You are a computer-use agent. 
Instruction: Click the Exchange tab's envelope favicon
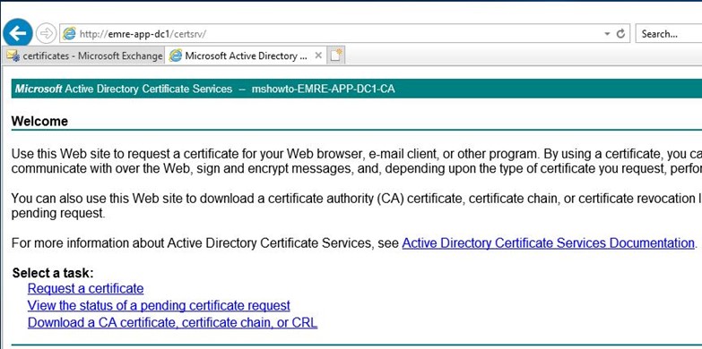point(13,55)
